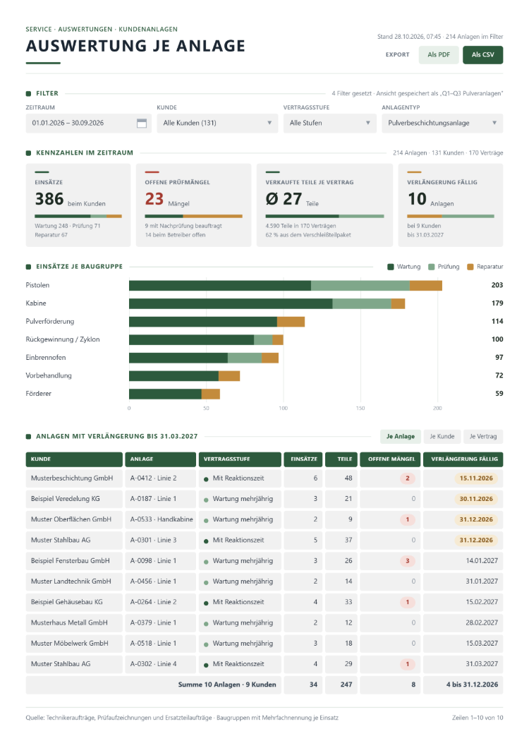Click the 'Vorbehandlung' label
Viewport: 529px width, 748px height.
pyautogui.click(x=49, y=376)
